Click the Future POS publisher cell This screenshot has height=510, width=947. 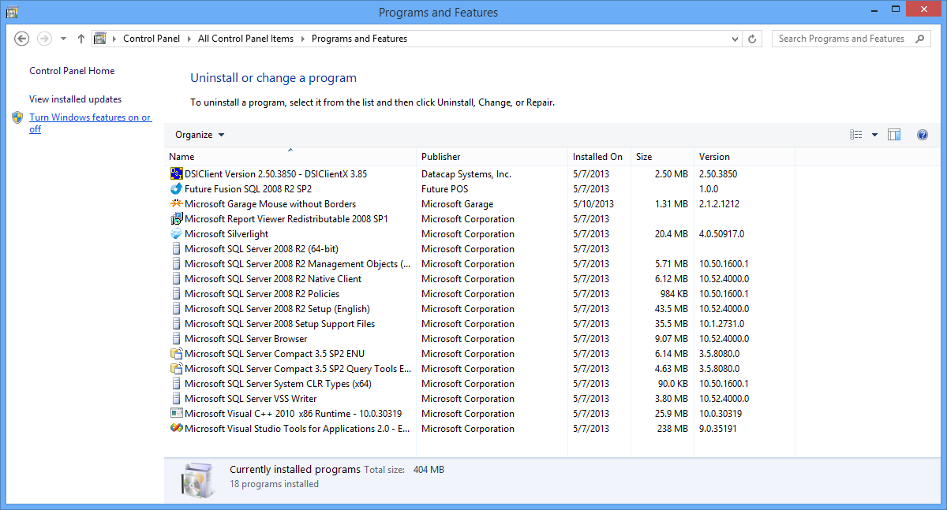[444, 189]
